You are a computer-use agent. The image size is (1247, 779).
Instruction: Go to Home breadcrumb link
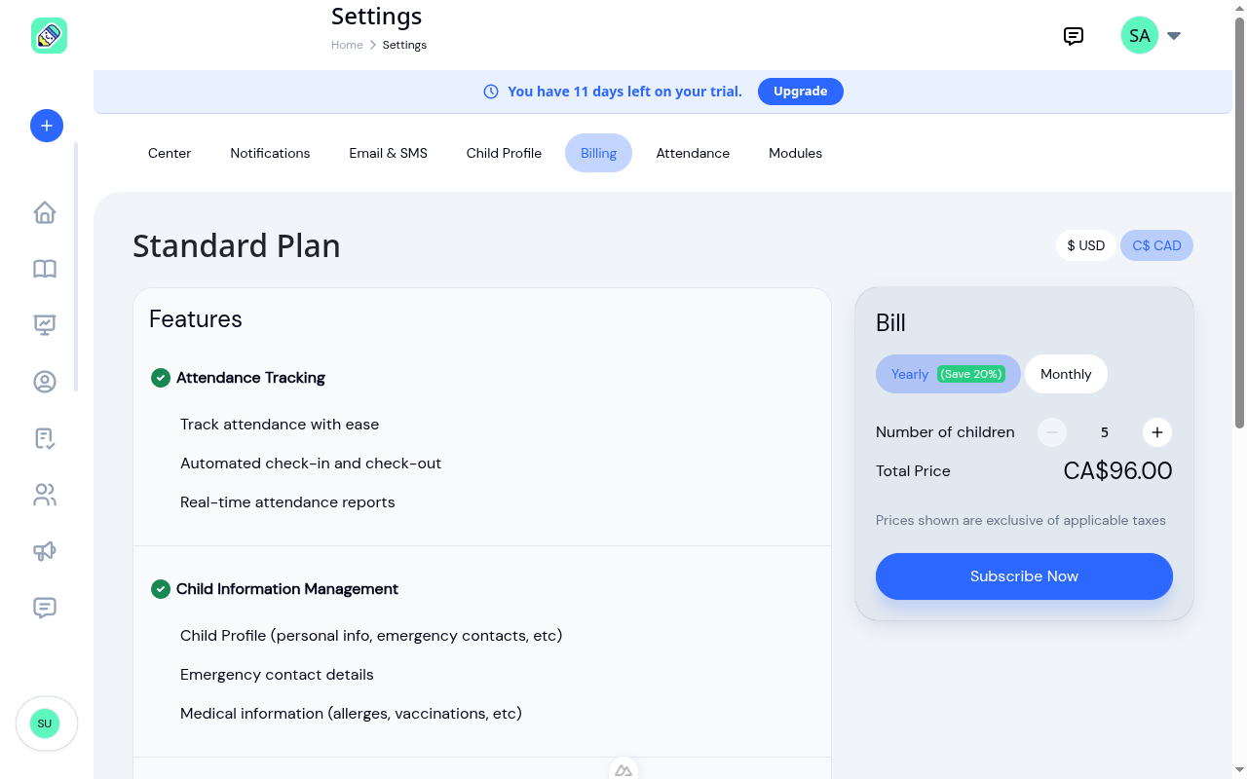tap(347, 45)
